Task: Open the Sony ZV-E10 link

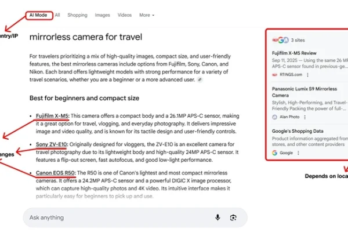Action: click(51, 144)
